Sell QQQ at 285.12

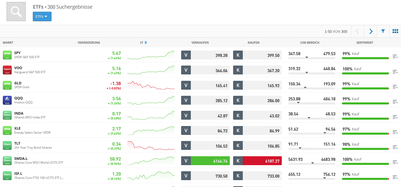(x=205, y=100)
